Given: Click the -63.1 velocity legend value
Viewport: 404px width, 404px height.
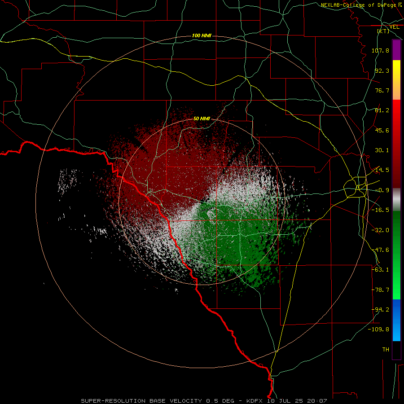Looking at the screenshot, I should click(380, 270).
